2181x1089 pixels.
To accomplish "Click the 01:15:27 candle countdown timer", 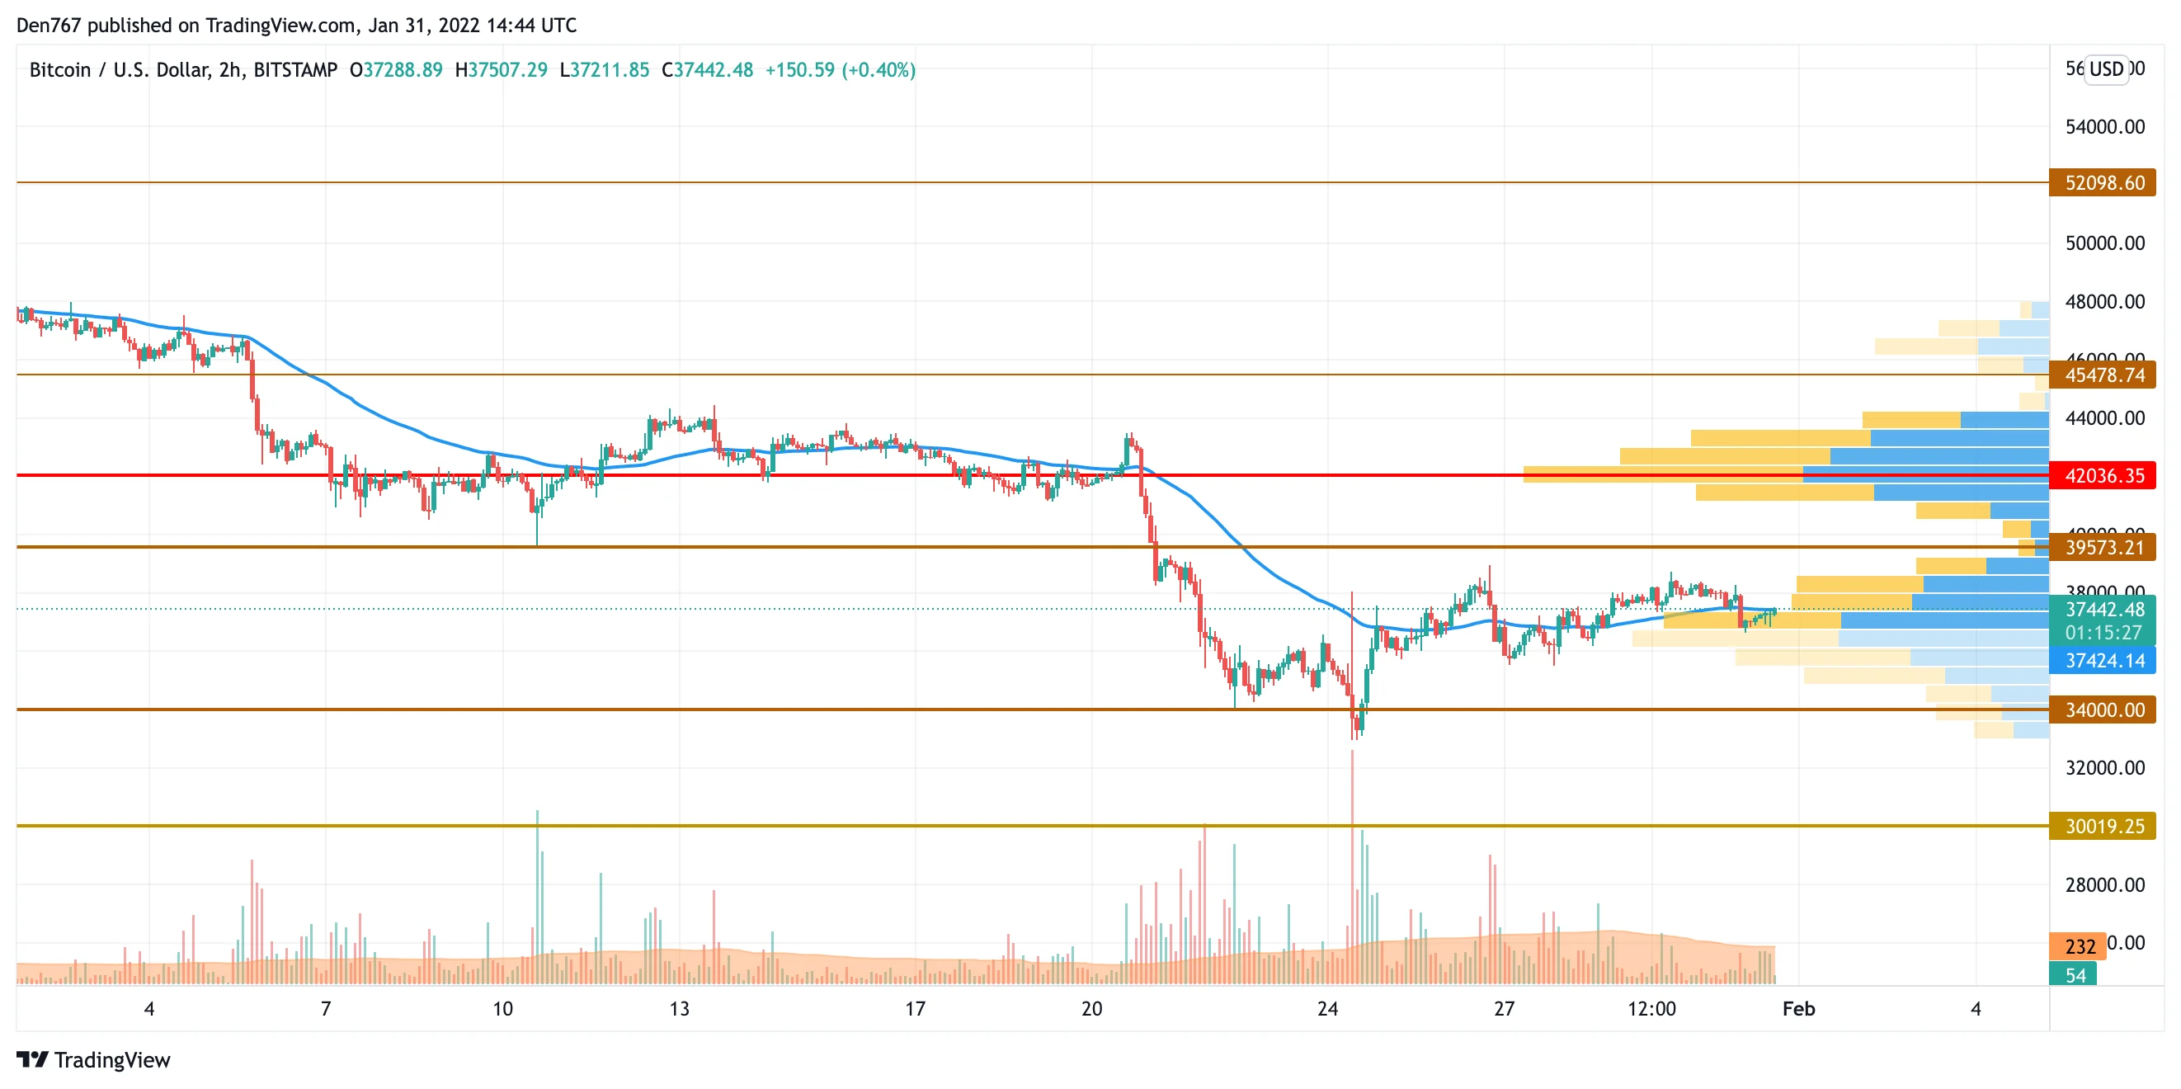I will click(2103, 632).
